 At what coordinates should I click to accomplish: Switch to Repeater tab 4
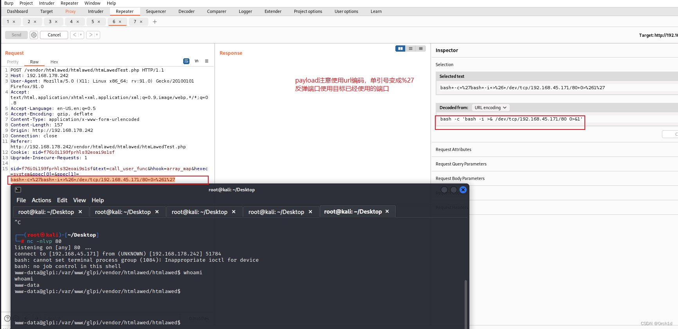(71, 22)
